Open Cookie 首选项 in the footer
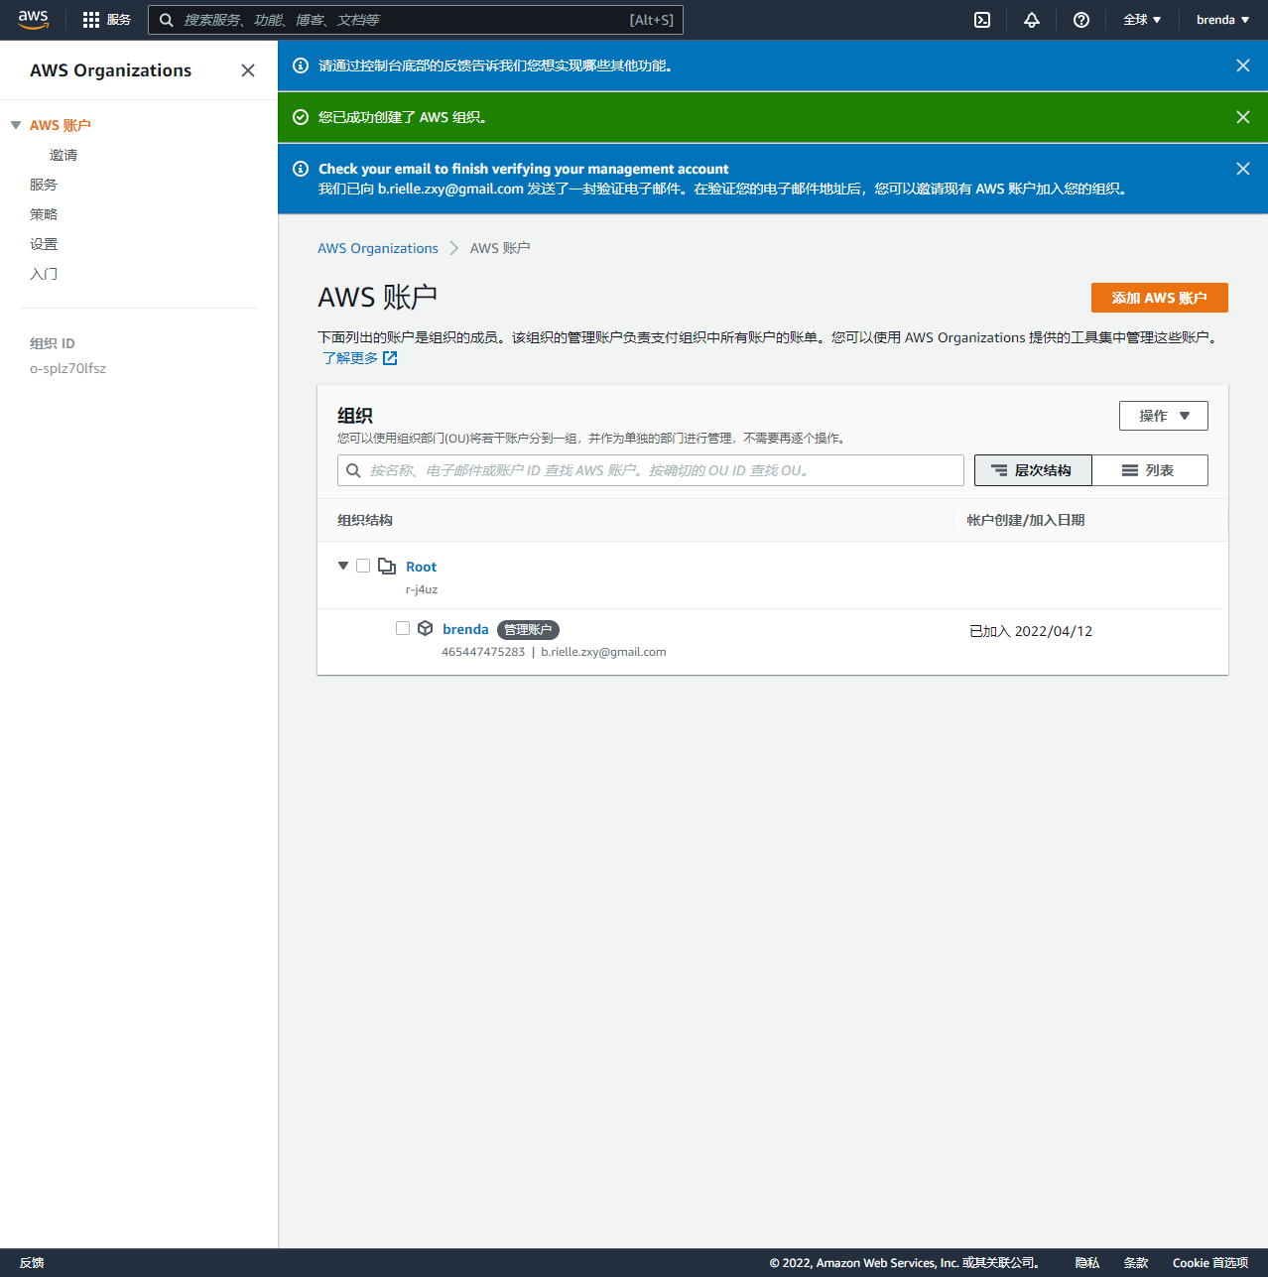Viewport: 1268px width, 1277px height. pos(1210,1263)
